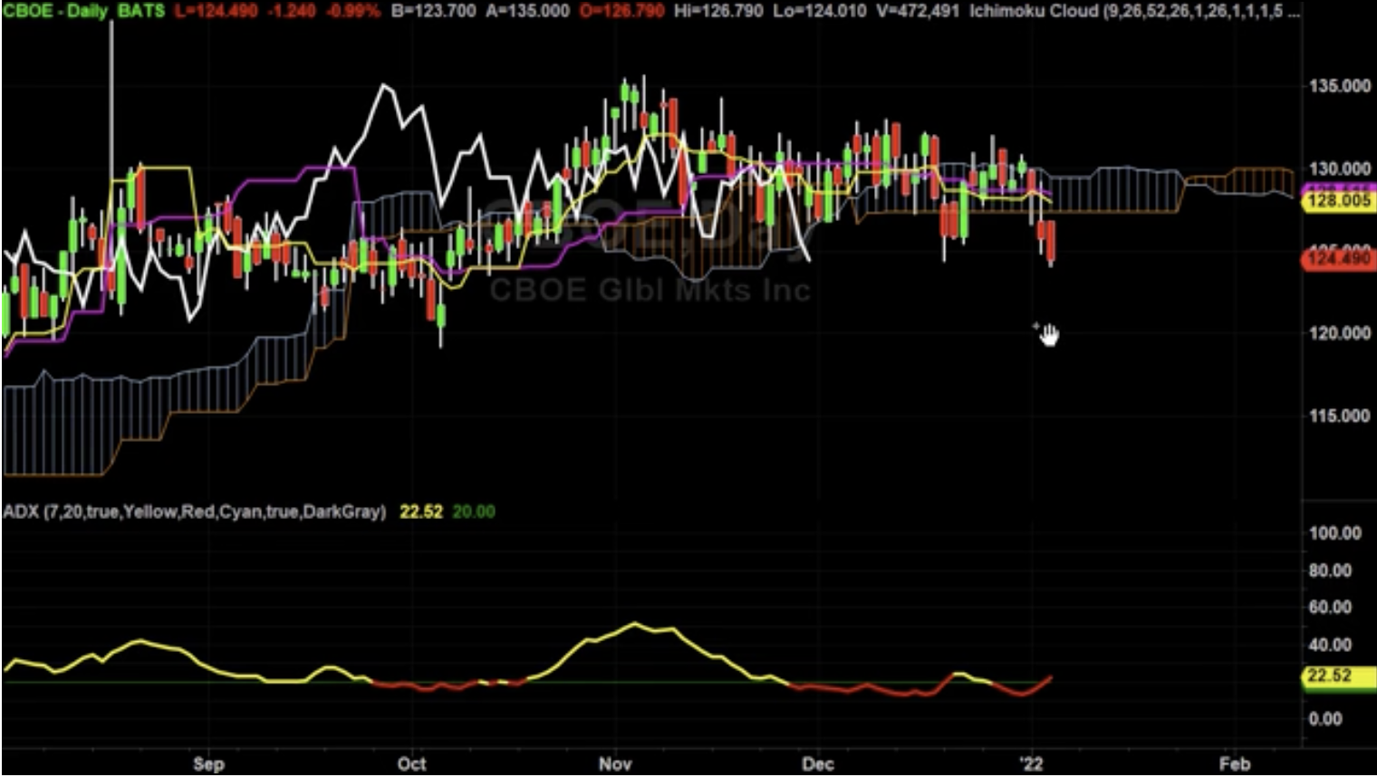Select the Nov label on the time axis
Screen dimensions: 1377x777
[x=615, y=764]
